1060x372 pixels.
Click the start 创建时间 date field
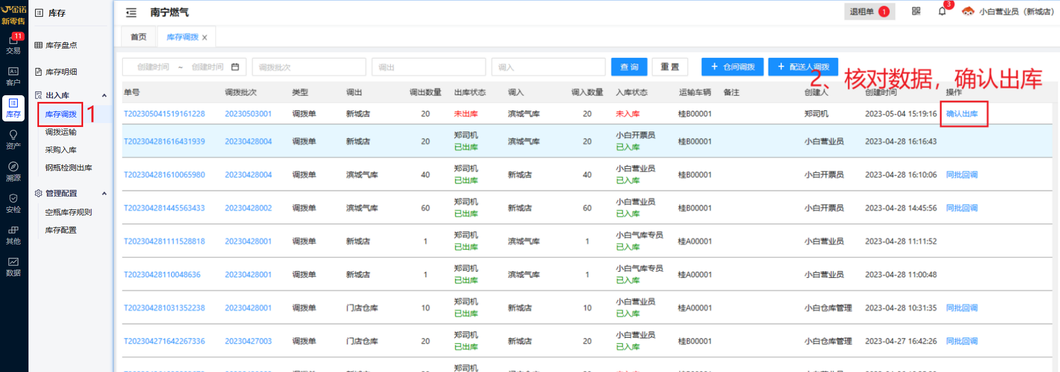pyautogui.click(x=153, y=67)
